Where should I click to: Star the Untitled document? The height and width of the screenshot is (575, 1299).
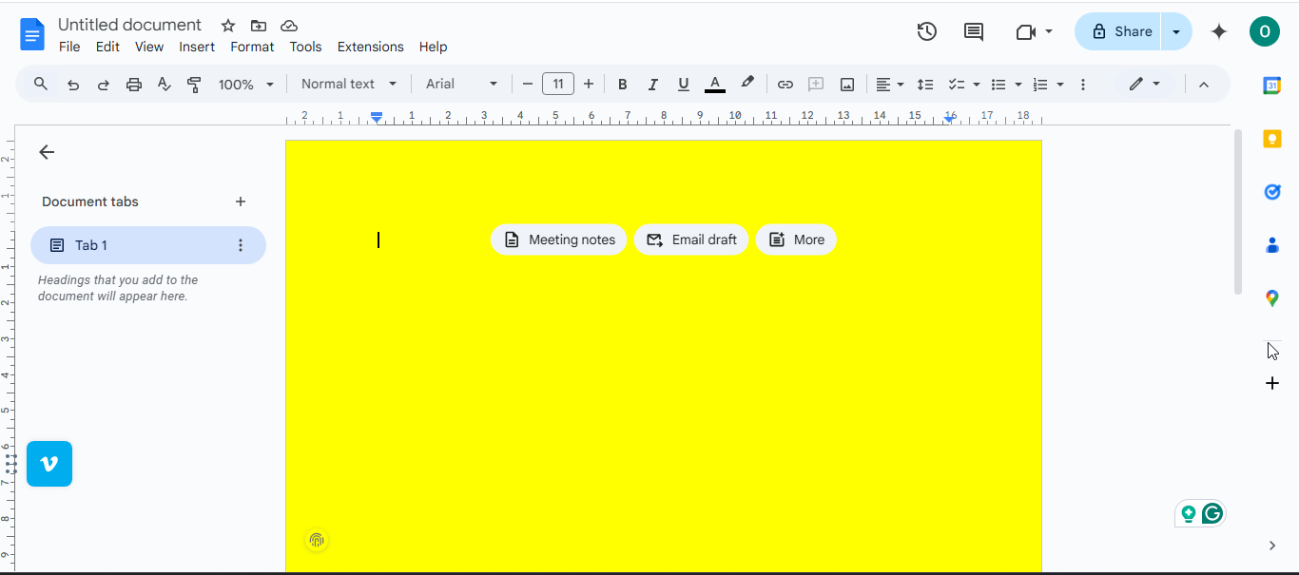228,26
